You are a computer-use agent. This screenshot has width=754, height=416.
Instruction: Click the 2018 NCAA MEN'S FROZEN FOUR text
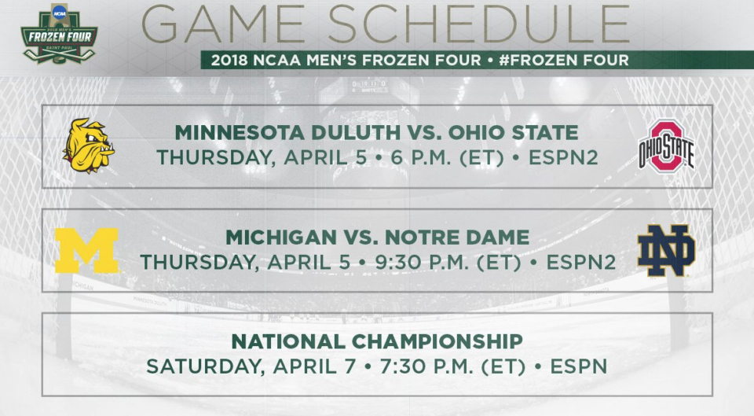(x=346, y=61)
